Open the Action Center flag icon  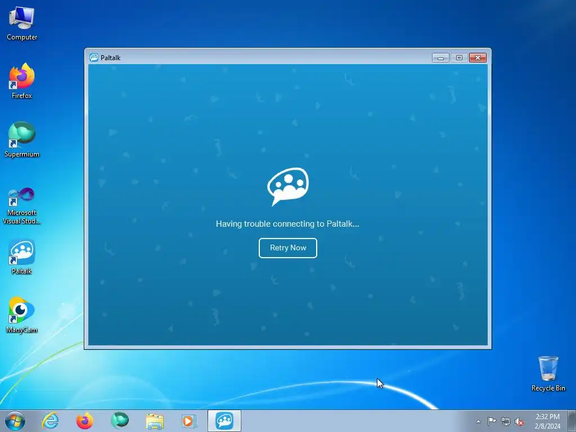coord(492,421)
